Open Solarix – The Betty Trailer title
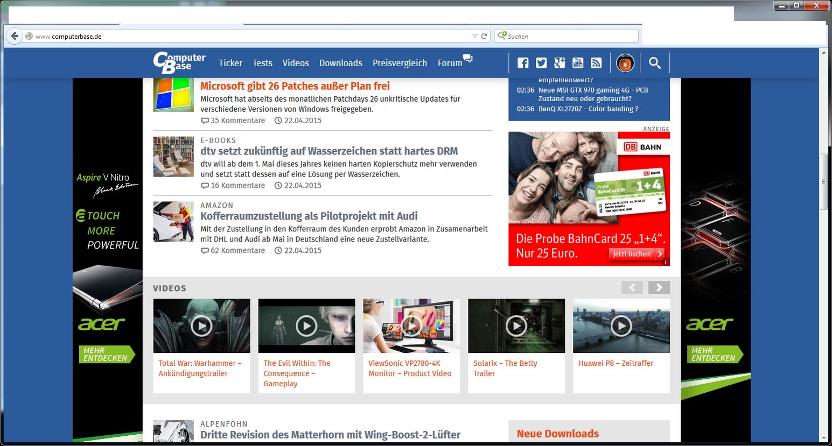 click(505, 369)
